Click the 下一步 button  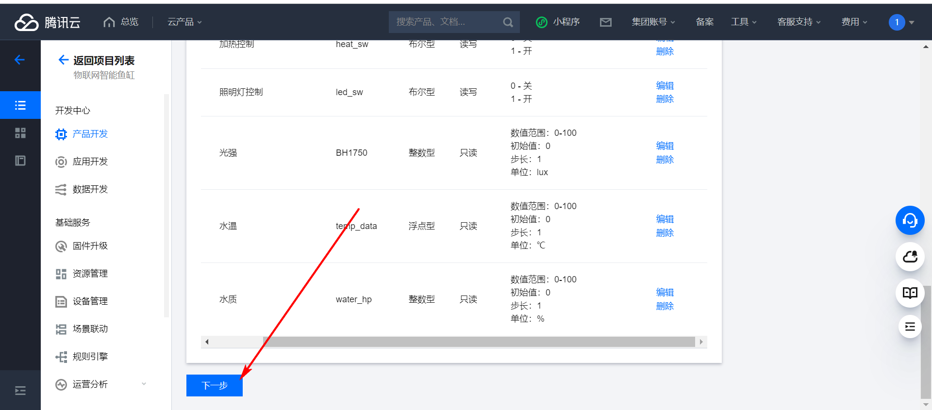coord(215,386)
